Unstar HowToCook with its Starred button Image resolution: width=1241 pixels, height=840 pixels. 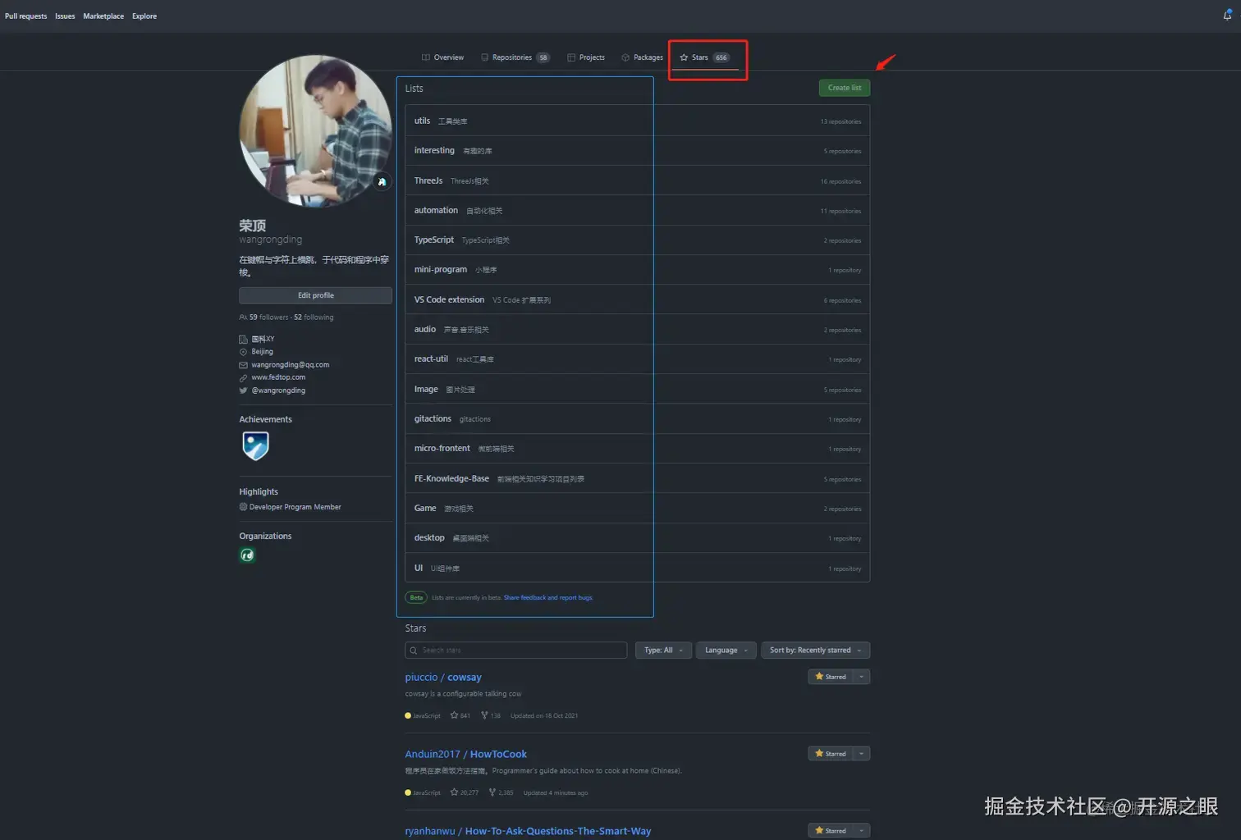coord(831,753)
